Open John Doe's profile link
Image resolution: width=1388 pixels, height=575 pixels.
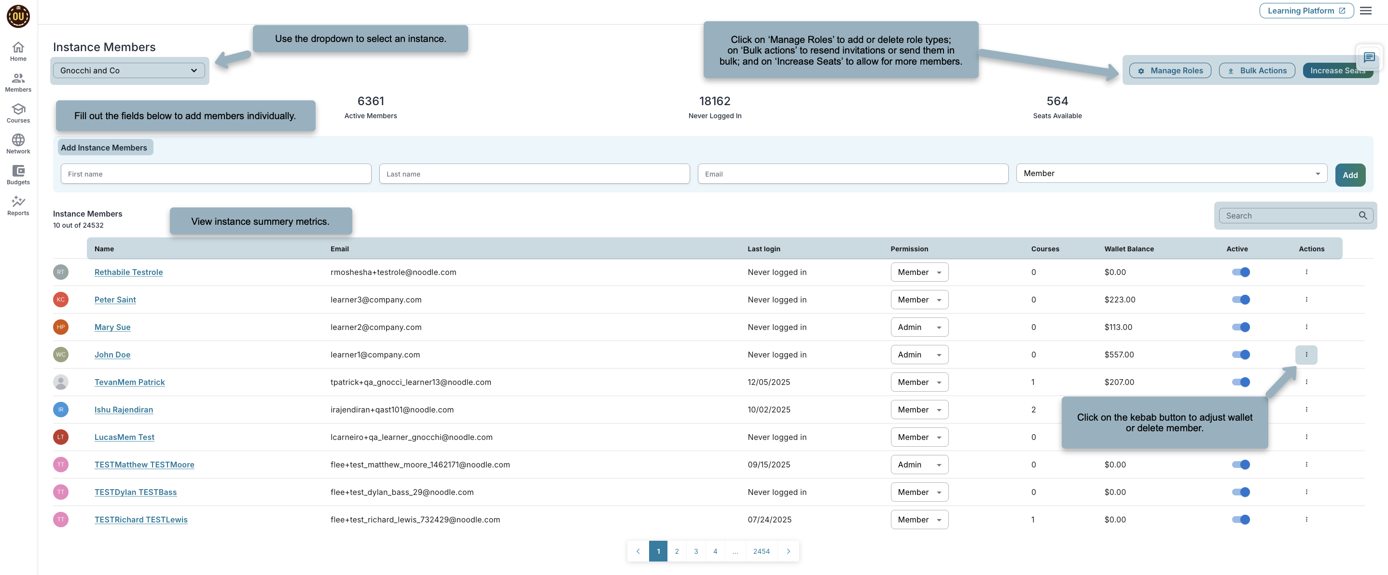tap(112, 354)
